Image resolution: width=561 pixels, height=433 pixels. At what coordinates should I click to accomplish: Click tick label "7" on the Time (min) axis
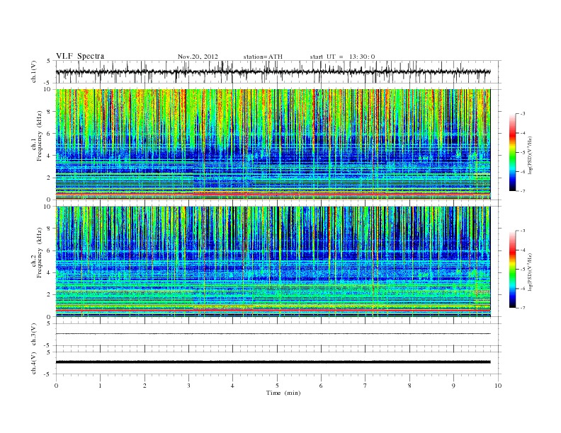pos(365,386)
